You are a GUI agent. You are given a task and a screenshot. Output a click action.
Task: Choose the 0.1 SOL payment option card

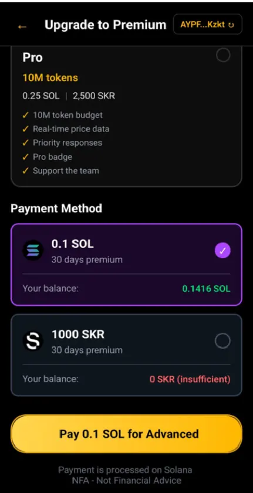[x=126, y=265]
